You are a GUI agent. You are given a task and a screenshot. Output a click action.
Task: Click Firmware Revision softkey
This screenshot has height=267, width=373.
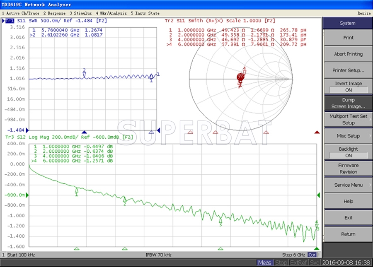tap(348, 168)
